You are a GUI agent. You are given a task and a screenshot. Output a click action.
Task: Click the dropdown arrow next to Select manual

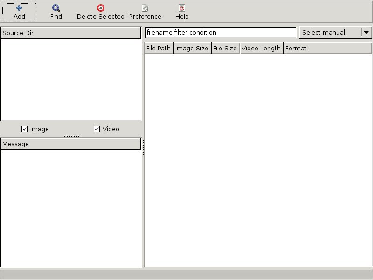(x=368, y=32)
